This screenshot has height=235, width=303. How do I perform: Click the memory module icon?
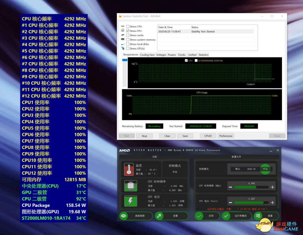coord(123,39)
